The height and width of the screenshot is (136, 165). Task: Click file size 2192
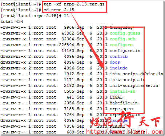click(x=69, y=85)
